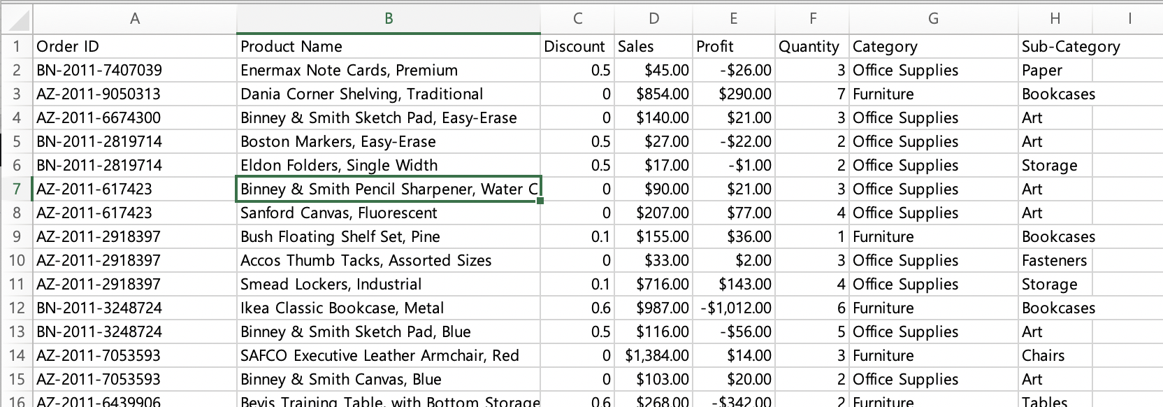Click column G header
Viewport: 1163px width, 407px height.
click(933, 19)
